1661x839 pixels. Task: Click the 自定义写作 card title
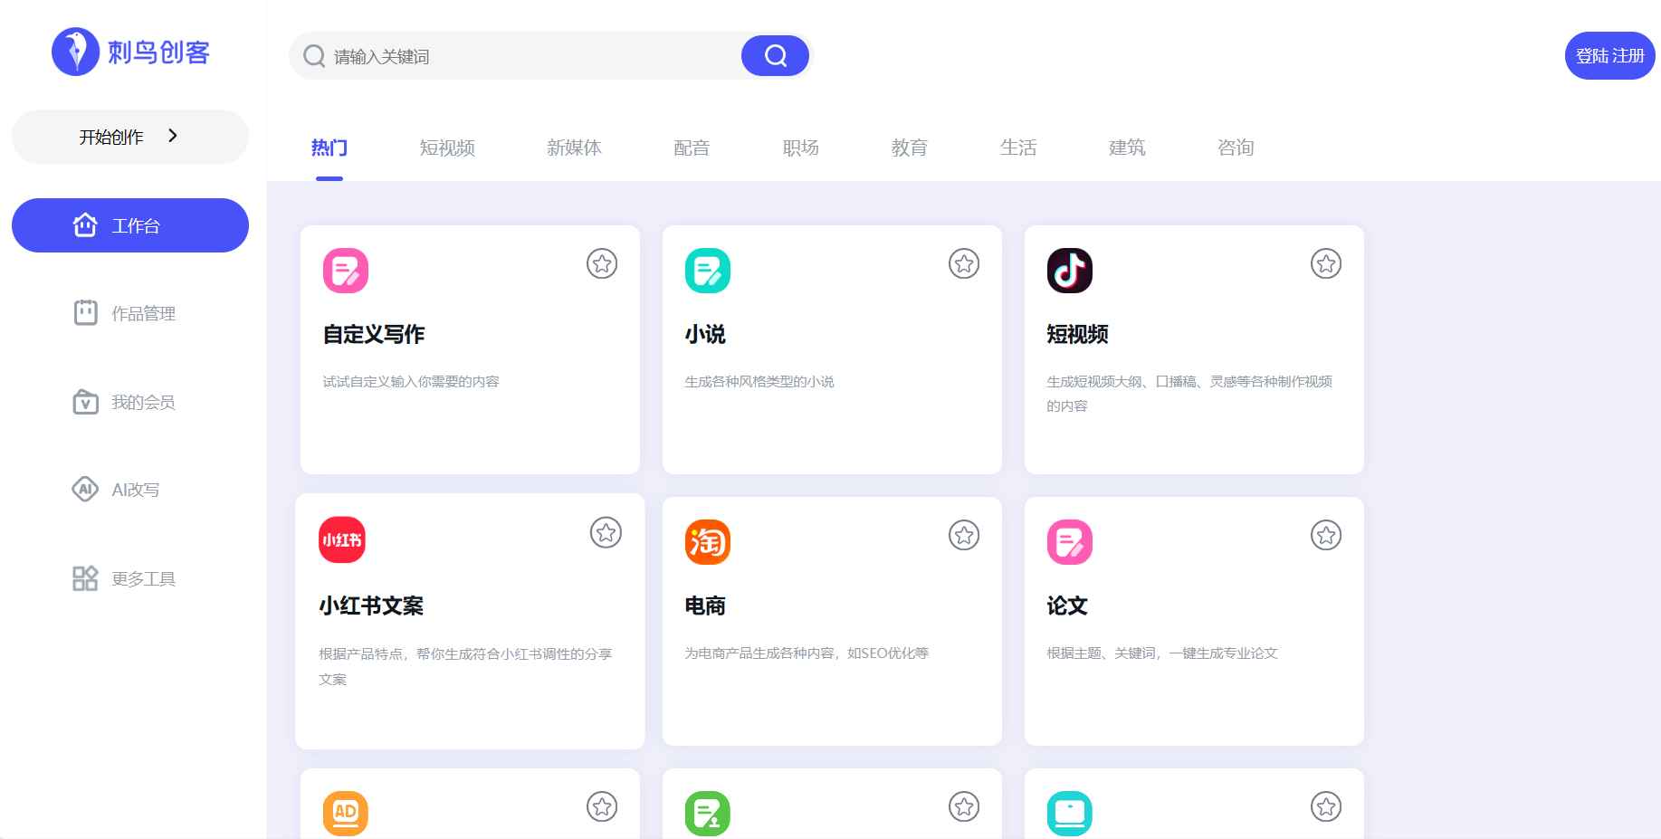pyautogui.click(x=374, y=334)
